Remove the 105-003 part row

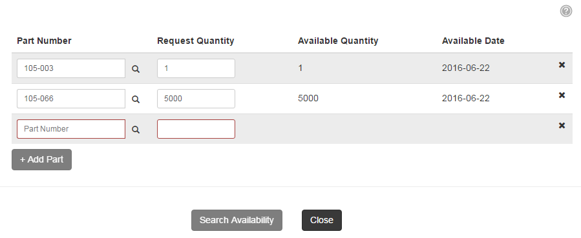coord(562,65)
